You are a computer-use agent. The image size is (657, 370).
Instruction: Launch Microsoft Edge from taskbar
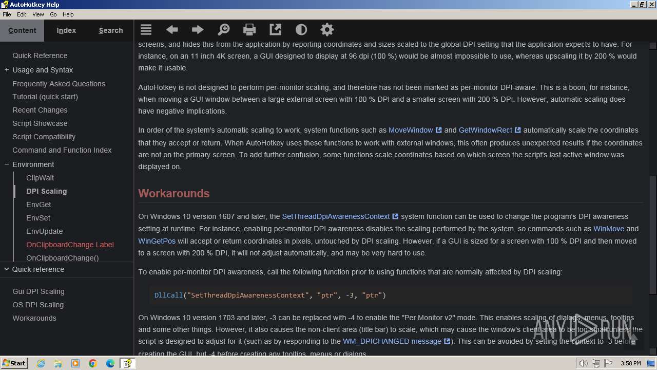point(110,363)
